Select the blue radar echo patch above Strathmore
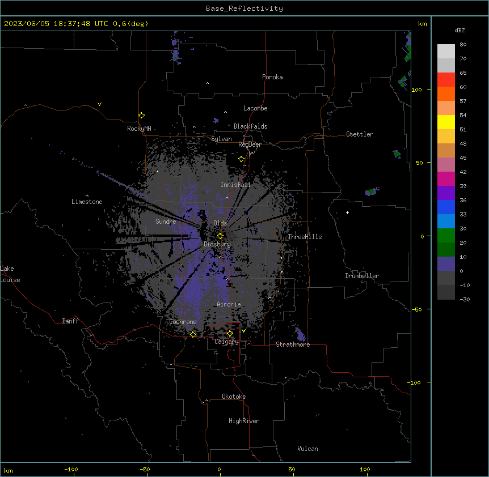Screen dimensions: 489x477 [300, 334]
